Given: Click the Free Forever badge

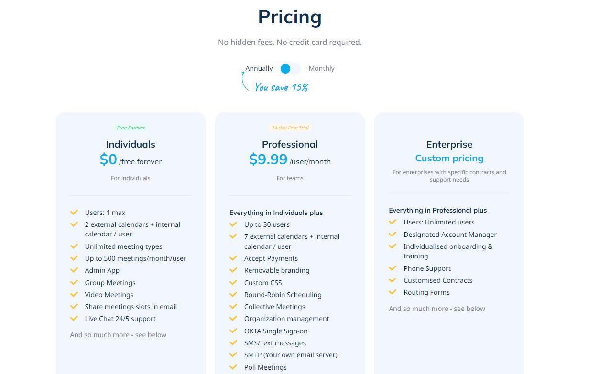Looking at the screenshot, I should coord(131,128).
